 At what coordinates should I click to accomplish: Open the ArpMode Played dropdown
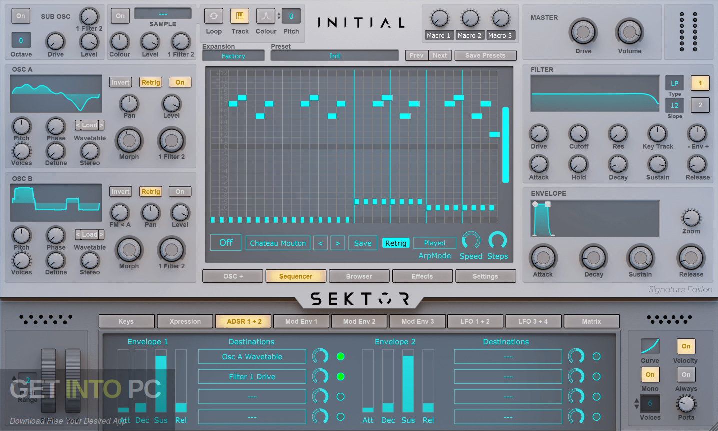434,243
